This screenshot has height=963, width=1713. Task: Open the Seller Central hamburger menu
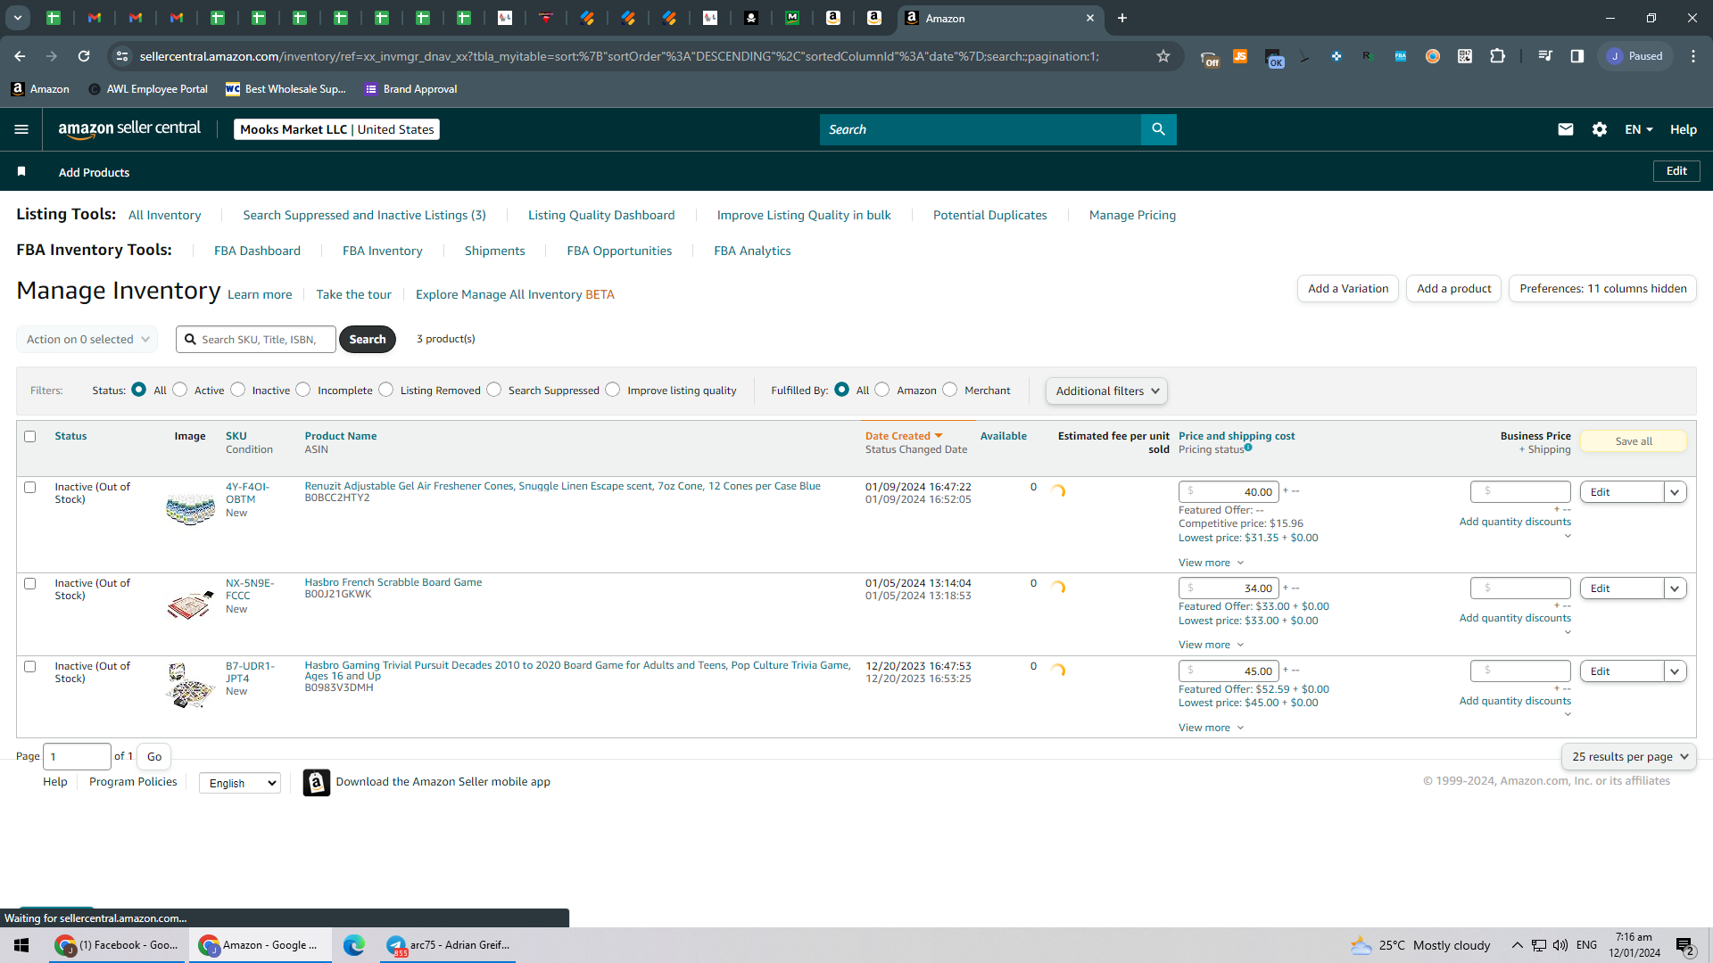pos(21,129)
